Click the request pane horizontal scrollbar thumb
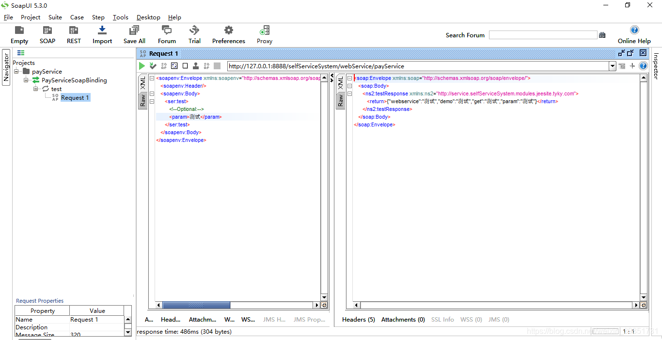This screenshot has height=340, width=662. pos(196,305)
